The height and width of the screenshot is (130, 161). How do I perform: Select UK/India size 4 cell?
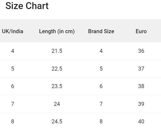coord(13,51)
